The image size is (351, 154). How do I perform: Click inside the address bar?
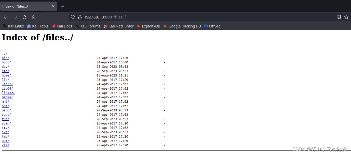pyautogui.click(x=155, y=17)
